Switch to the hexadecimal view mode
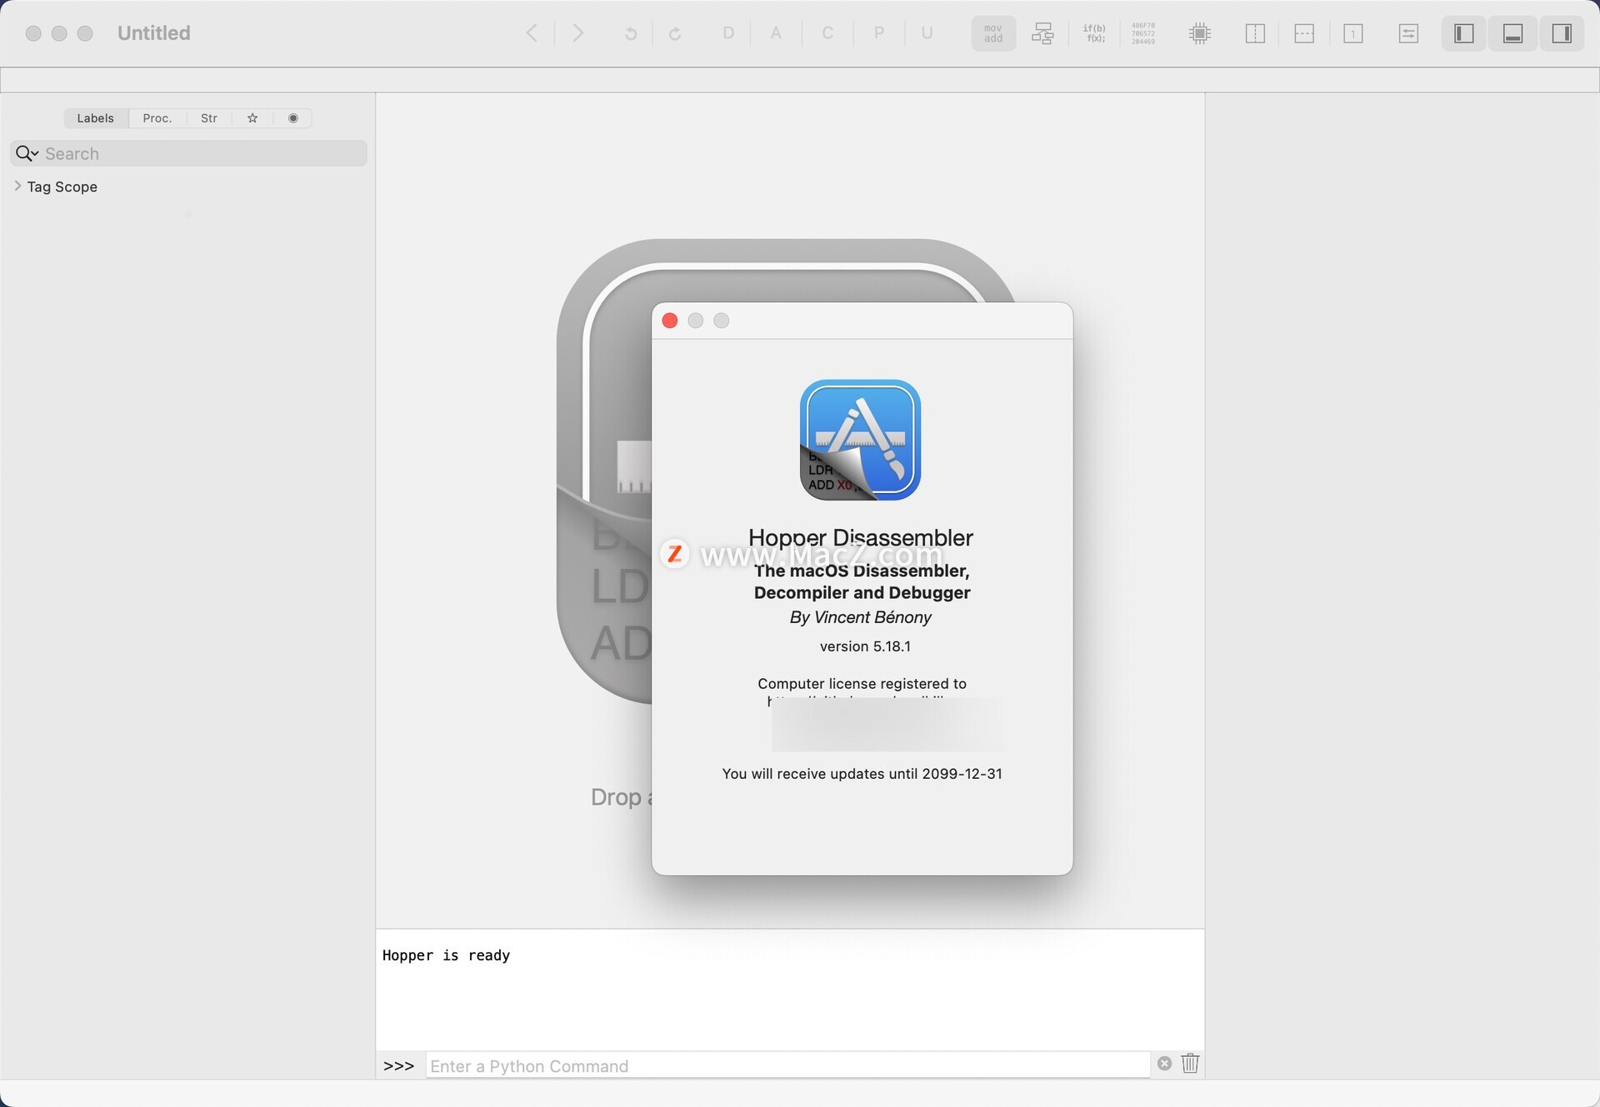This screenshot has width=1600, height=1107. coord(1142,33)
